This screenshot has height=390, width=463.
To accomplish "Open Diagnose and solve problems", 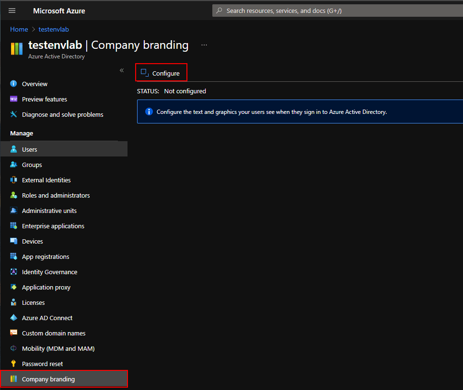I will tap(62, 114).
